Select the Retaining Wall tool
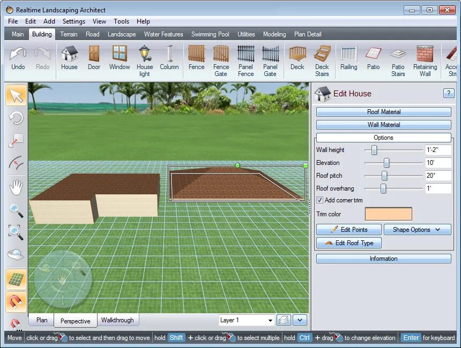This screenshot has height=348, width=461. pyautogui.click(x=425, y=61)
